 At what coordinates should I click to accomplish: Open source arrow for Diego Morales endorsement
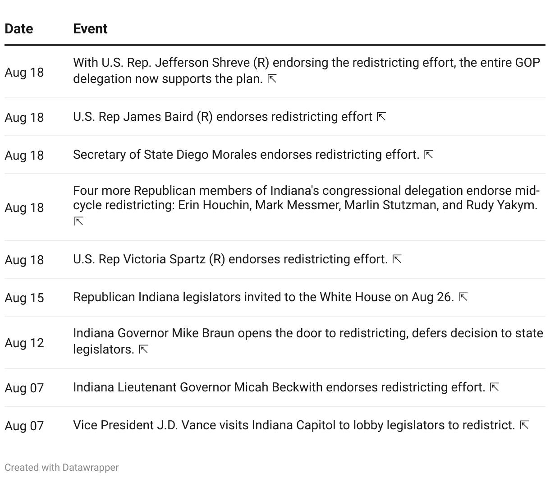429,155
